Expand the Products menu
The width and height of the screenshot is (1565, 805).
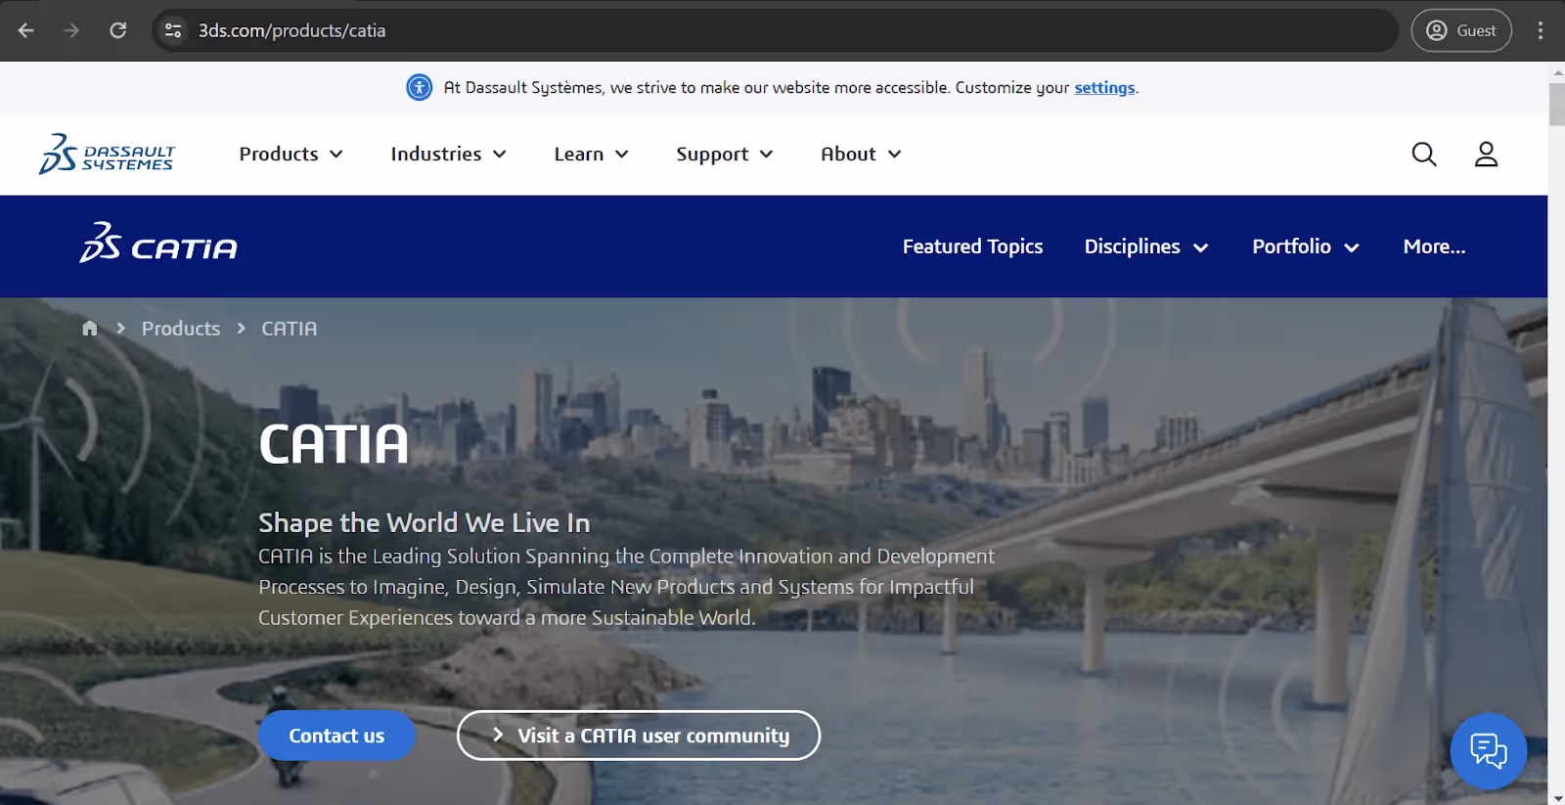click(291, 154)
